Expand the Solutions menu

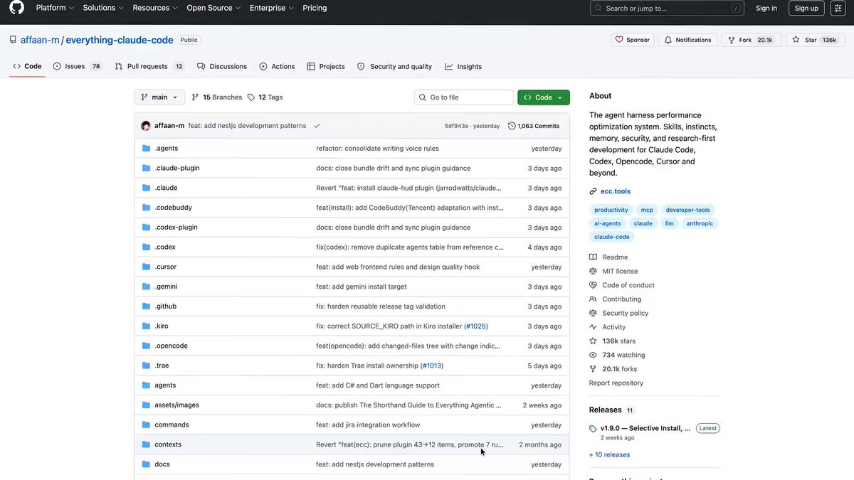(103, 8)
